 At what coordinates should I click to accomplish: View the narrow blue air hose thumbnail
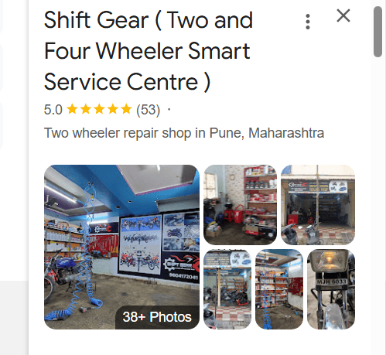tap(279, 289)
